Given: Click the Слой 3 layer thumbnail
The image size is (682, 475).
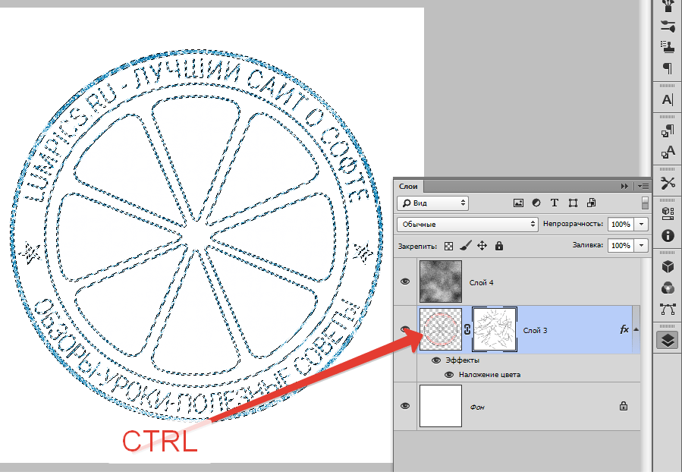Looking at the screenshot, I should [x=441, y=329].
